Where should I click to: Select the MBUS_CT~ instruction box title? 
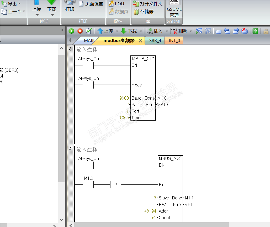pyautogui.click(x=143, y=59)
